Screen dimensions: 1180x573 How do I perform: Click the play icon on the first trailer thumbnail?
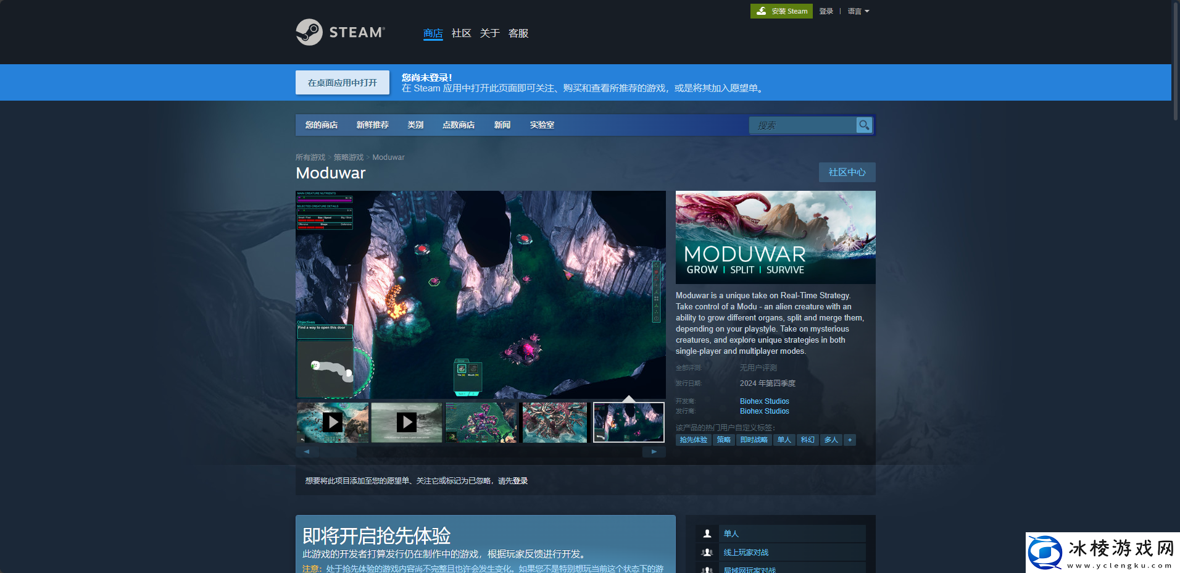click(332, 422)
